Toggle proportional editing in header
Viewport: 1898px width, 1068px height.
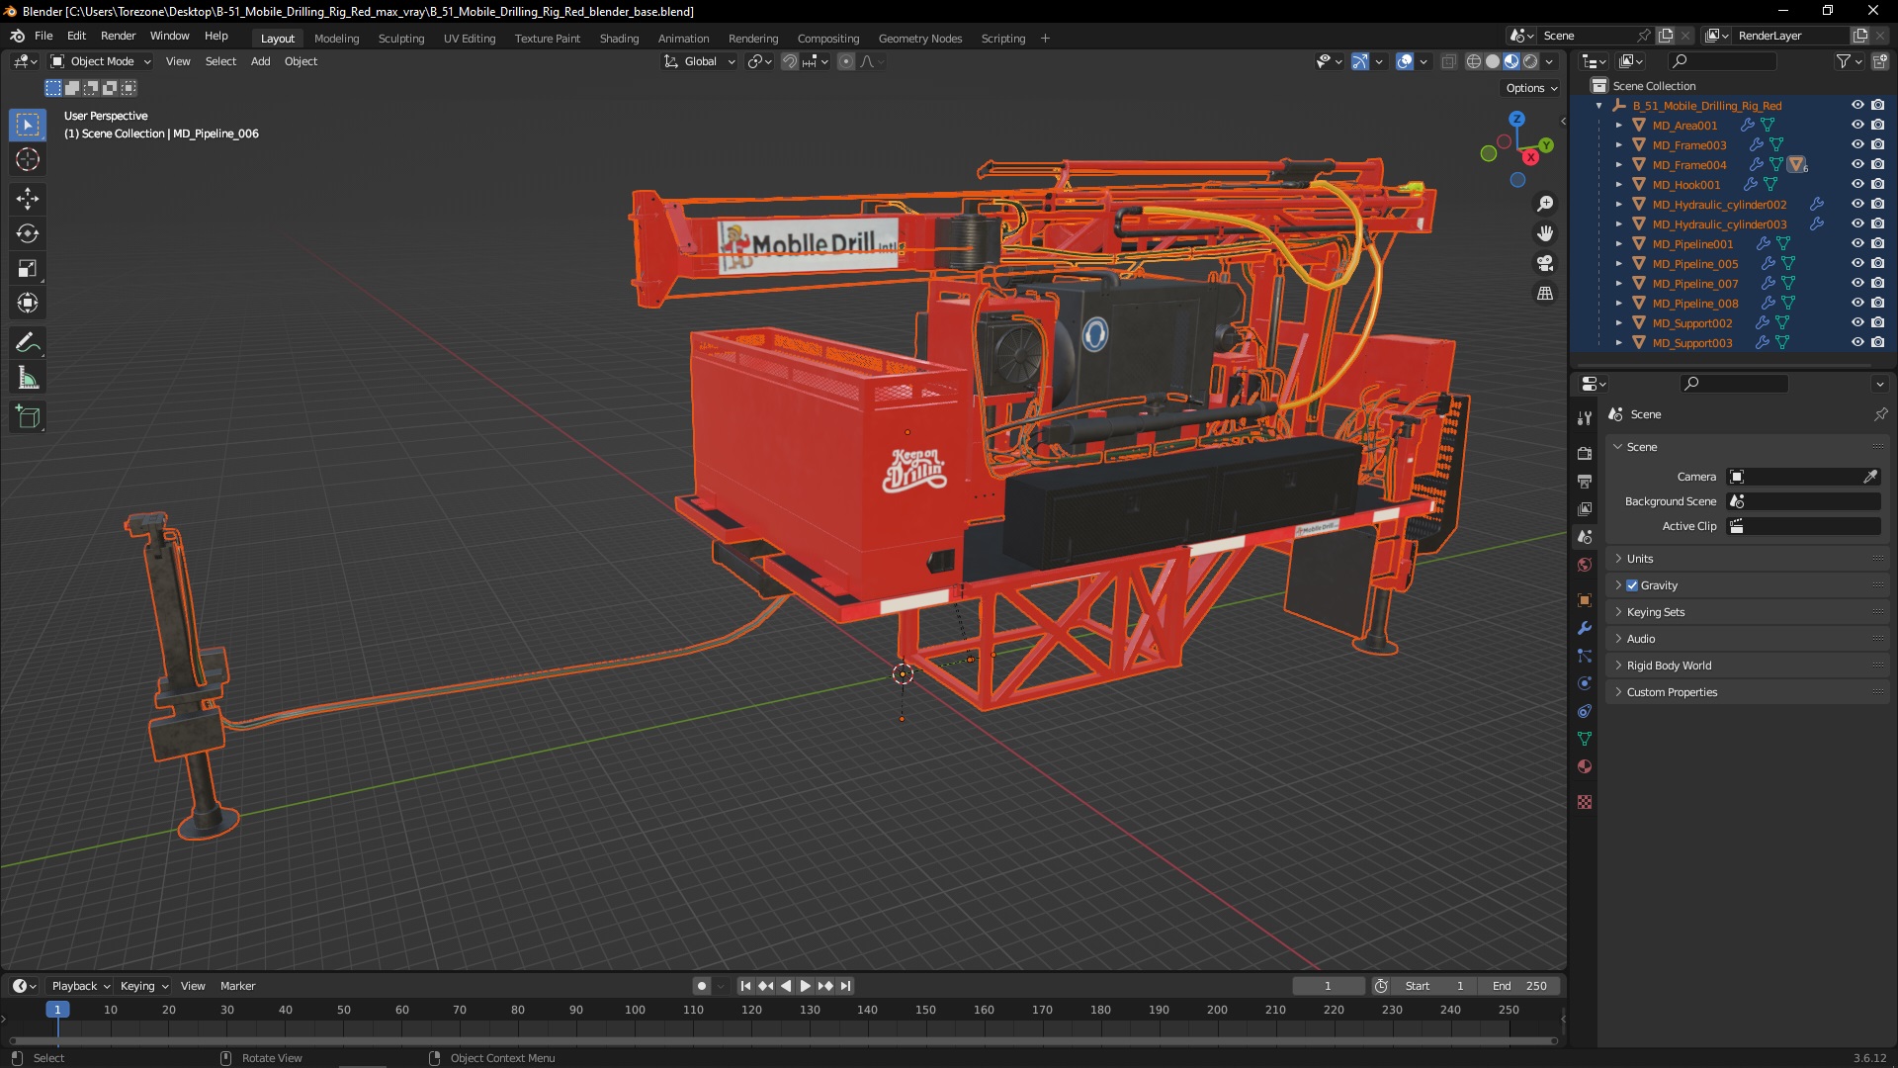pos(846,61)
